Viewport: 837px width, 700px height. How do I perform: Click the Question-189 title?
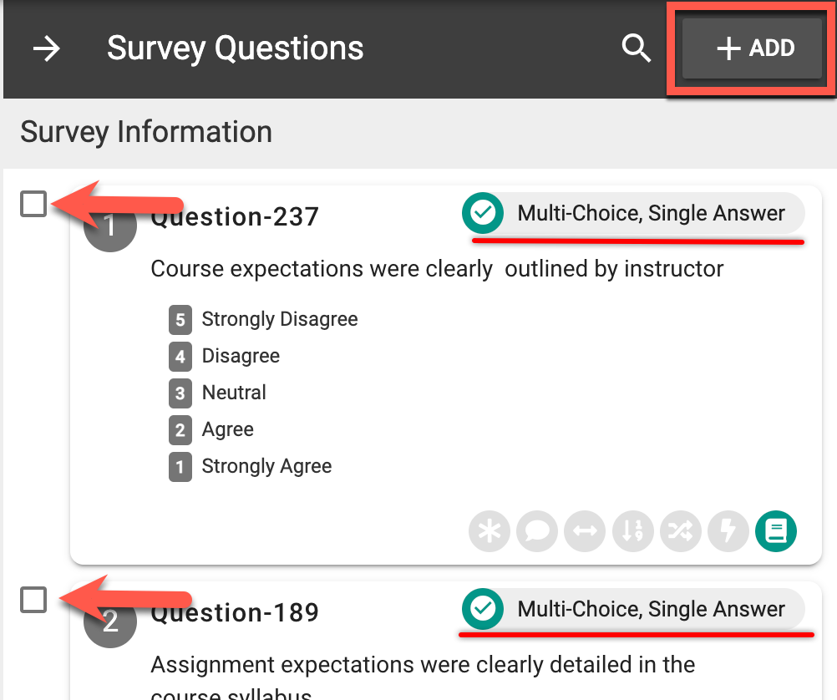point(235,613)
